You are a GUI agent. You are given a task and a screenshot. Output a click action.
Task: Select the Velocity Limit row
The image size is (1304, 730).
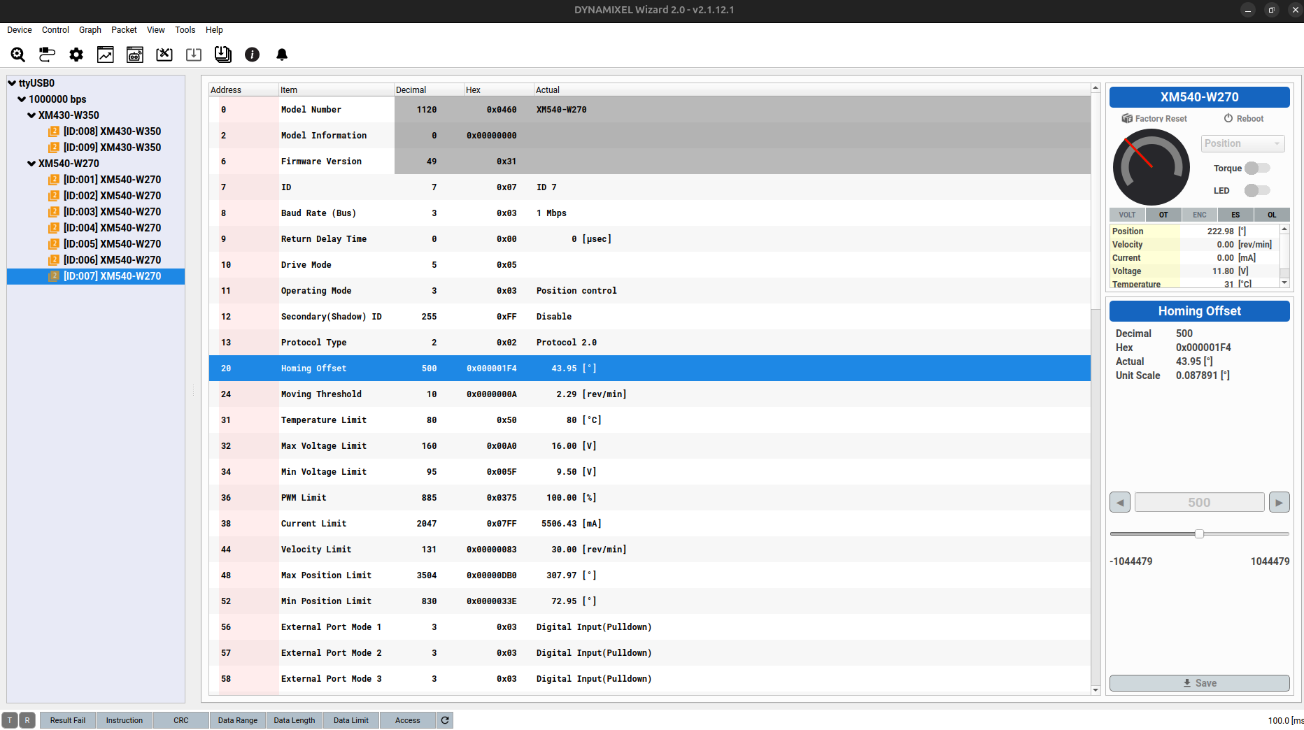coord(649,550)
